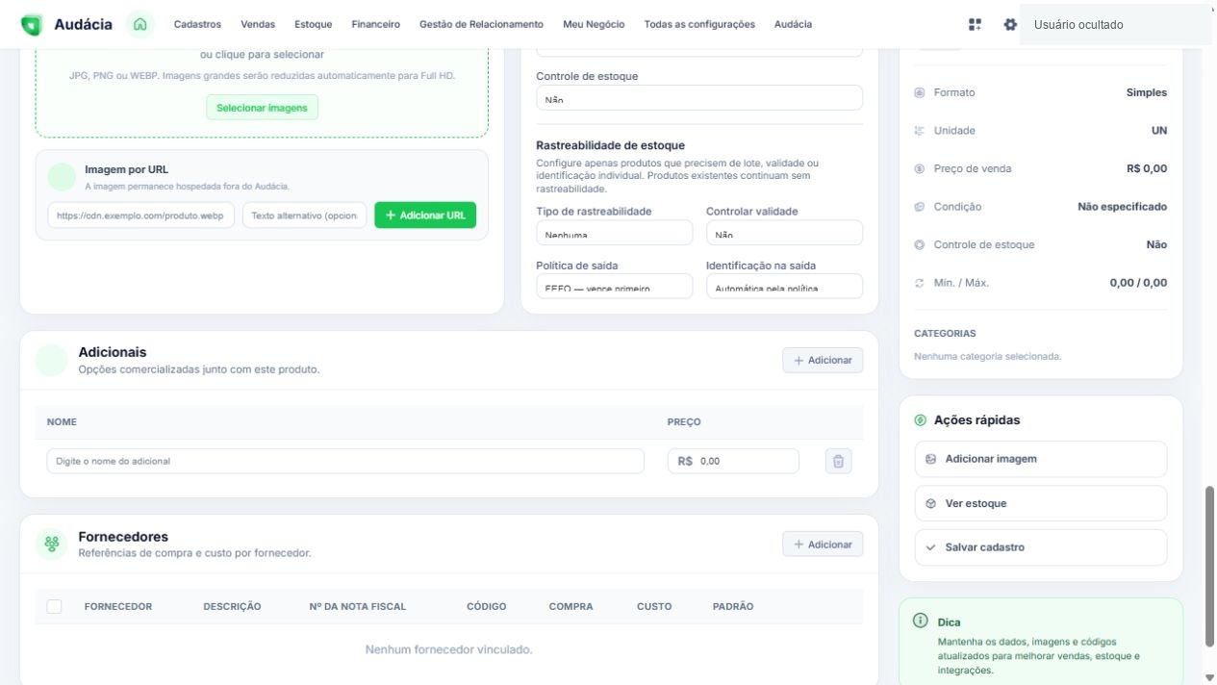Click the Usuário ocultado user area
Image resolution: width=1217 pixels, height=685 pixels.
(x=1116, y=24)
